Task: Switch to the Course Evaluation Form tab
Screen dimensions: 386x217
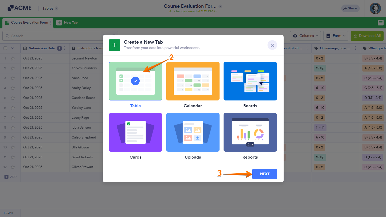Action: click(x=28, y=23)
